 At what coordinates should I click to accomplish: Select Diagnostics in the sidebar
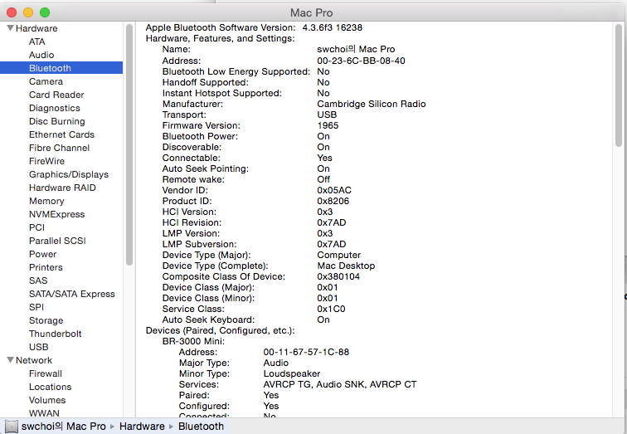pyautogui.click(x=55, y=108)
